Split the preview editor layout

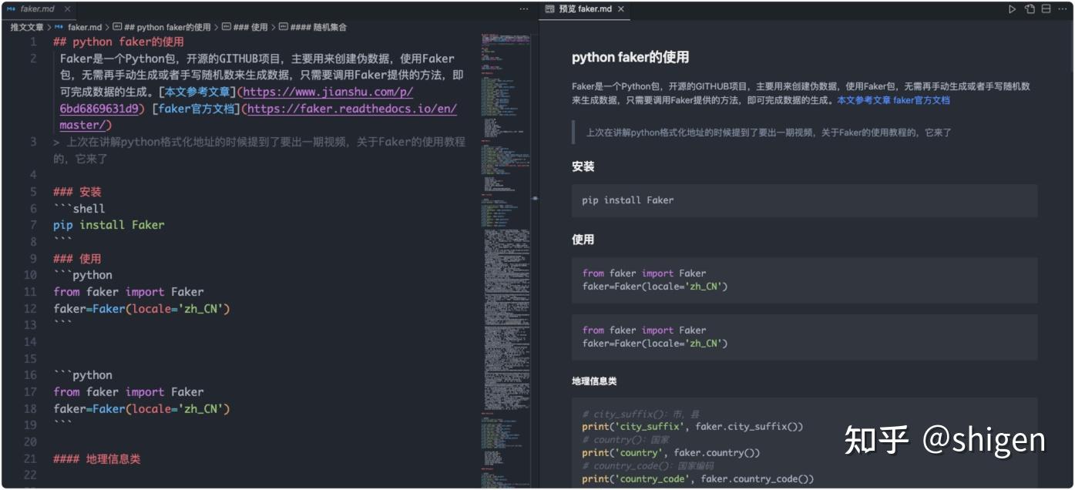[1046, 9]
